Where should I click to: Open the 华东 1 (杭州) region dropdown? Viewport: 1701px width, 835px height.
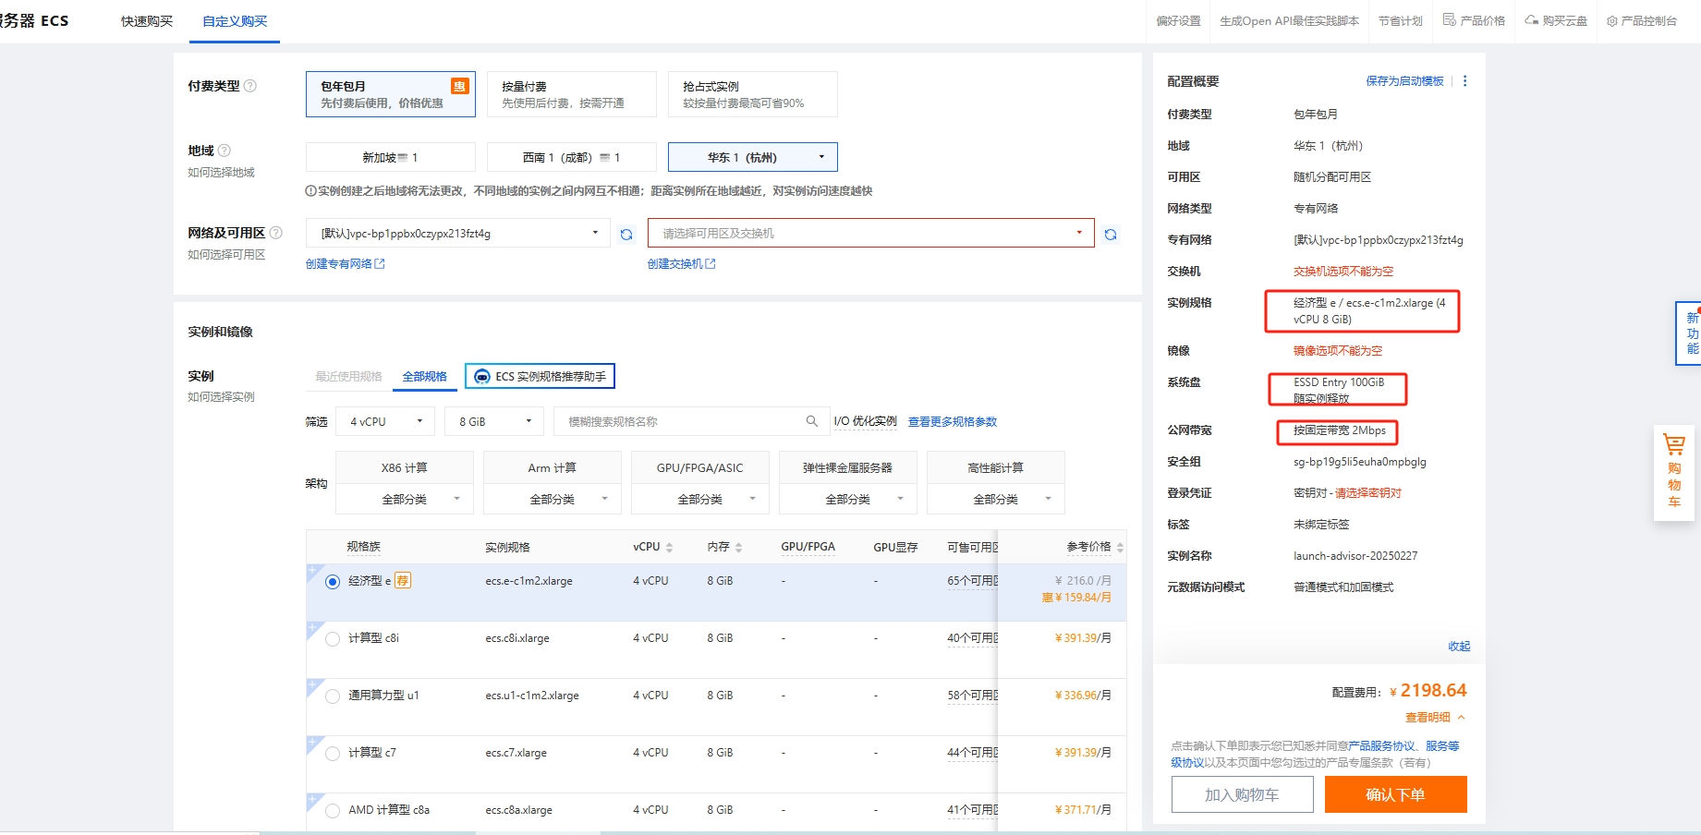coord(753,157)
